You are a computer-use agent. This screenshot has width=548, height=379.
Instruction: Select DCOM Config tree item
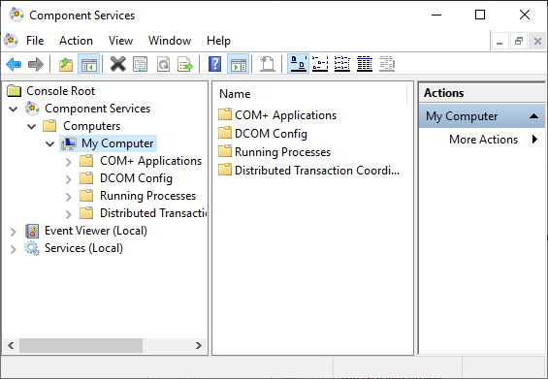tap(136, 178)
